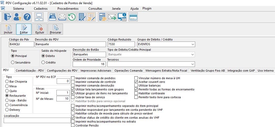Open the user with key permissions icon
275x127 pixels.
pyautogui.click(x=17, y=17)
